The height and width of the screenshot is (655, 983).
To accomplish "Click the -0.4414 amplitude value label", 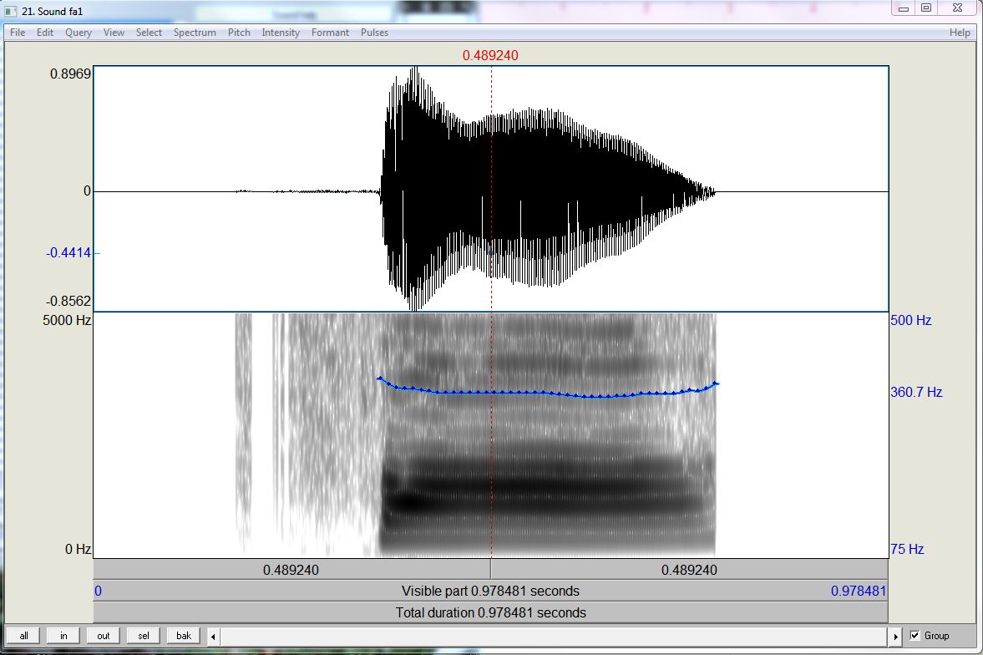I will 68,253.
